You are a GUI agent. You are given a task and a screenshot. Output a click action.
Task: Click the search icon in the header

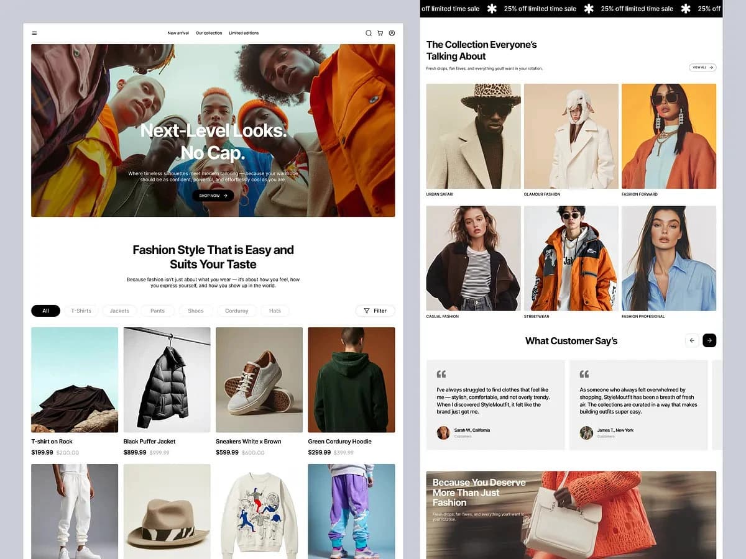click(368, 33)
